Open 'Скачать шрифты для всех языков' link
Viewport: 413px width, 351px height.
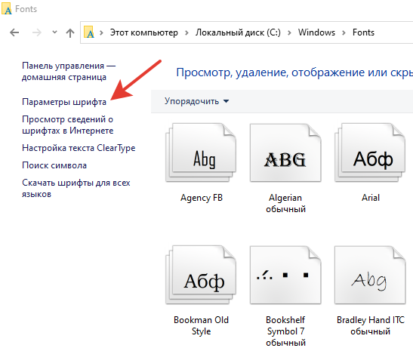coord(76,188)
